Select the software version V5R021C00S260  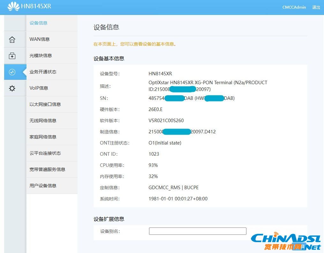[x=166, y=120]
